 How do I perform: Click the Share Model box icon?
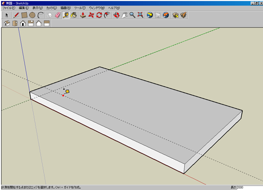tap(183, 15)
